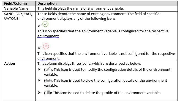Image resolution: width=180 pixels, height=102 pixels.
Task: Click the Variable Name description text
Action: (x=80, y=8)
